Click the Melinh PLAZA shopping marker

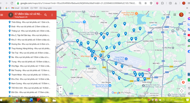(x=110, y=86)
